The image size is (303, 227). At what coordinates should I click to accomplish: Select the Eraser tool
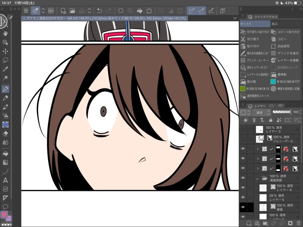[x=5, y=134]
